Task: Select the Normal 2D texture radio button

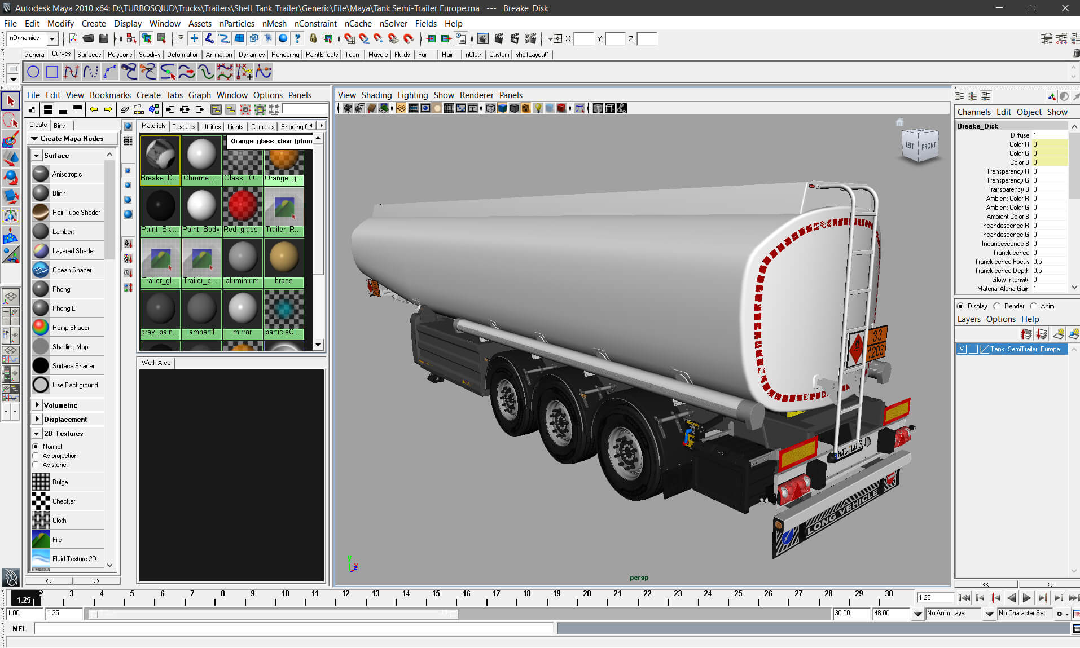Action: point(36,446)
